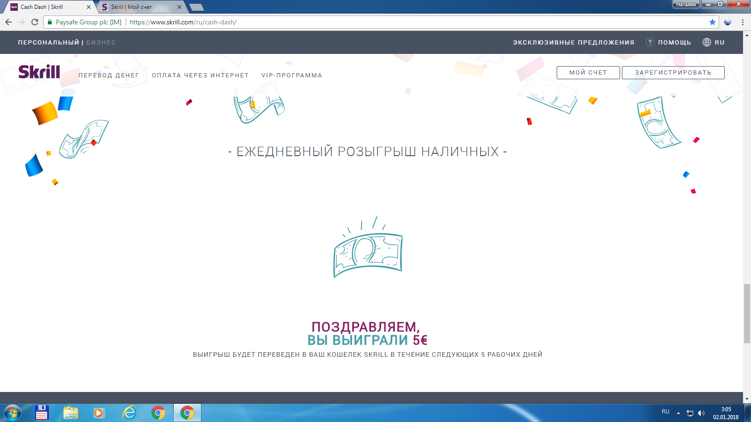Click the help question mark icon

tap(650, 42)
